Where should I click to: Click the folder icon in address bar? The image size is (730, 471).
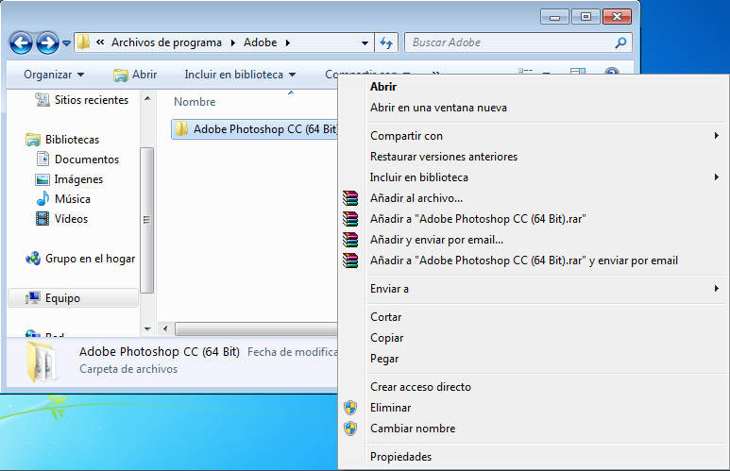(x=83, y=42)
